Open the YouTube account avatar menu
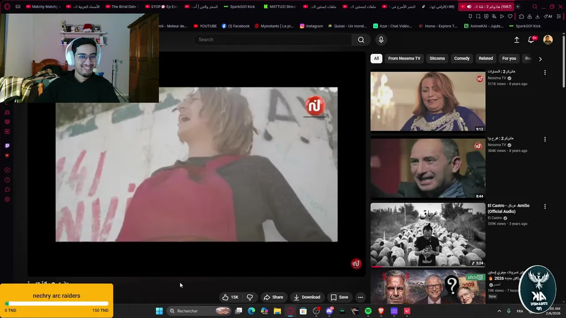The image size is (566, 318). tap(548, 40)
